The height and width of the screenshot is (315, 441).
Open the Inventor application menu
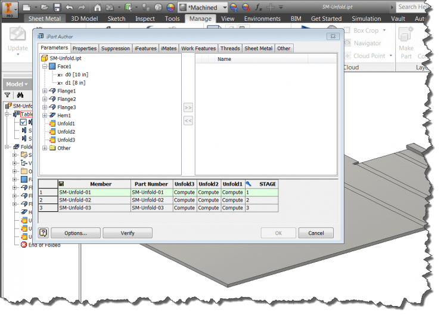point(10,9)
